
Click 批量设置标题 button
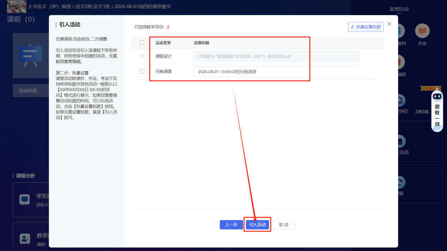366,27
